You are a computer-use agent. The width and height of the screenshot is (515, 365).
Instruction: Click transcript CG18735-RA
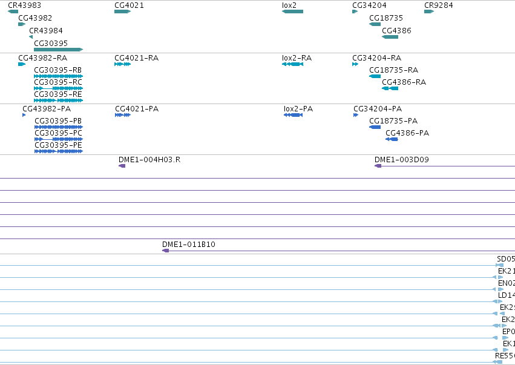pyautogui.click(x=375, y=76)
